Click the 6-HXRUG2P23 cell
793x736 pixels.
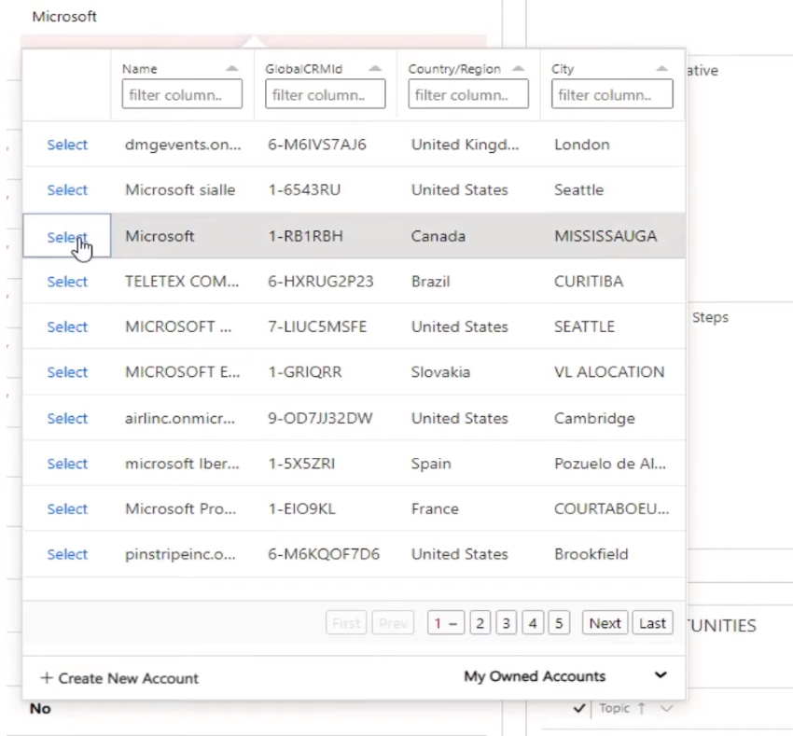point(321,282)
